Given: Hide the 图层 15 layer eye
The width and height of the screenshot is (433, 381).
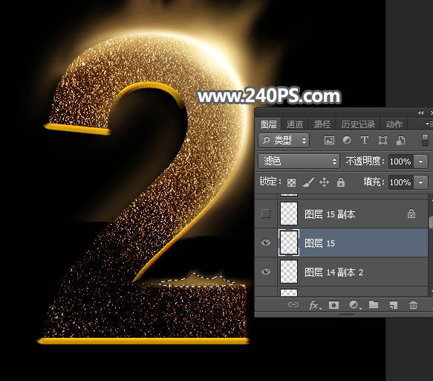Looking at the screenshot, I should [266, 243].
